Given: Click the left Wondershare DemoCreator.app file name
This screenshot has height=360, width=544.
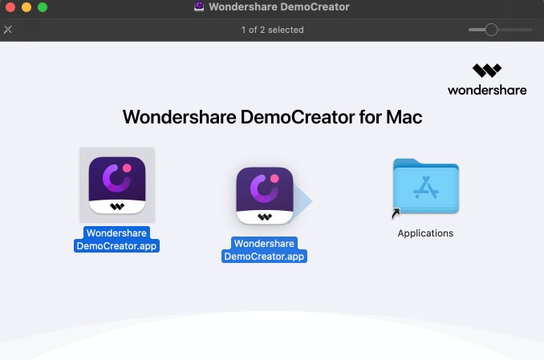Looking at the screenshot, I should coord(116,239).
